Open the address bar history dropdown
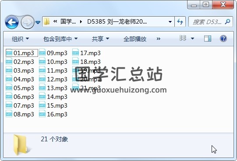 click(x=170, y=22)
